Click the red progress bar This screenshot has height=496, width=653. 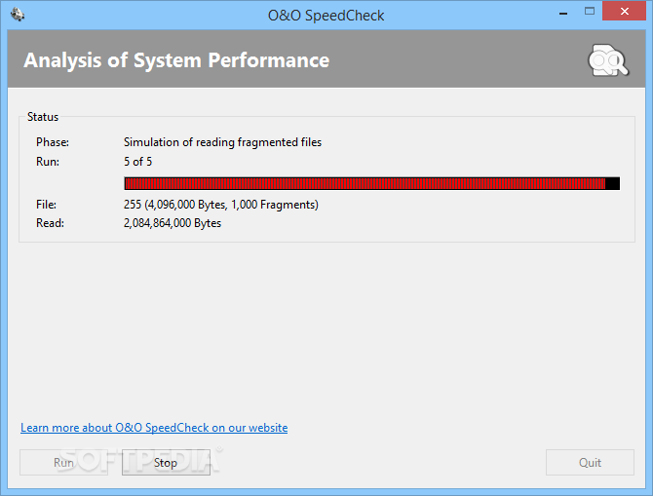(x=365, y=183)
